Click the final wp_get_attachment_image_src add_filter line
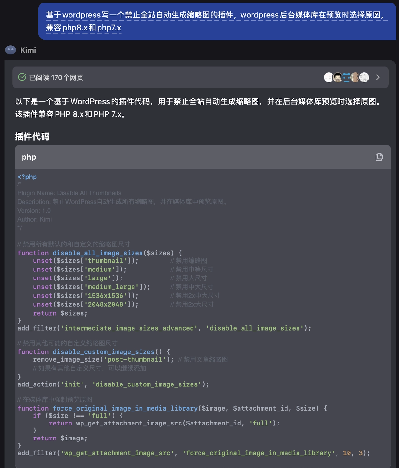 pos(194,453)
